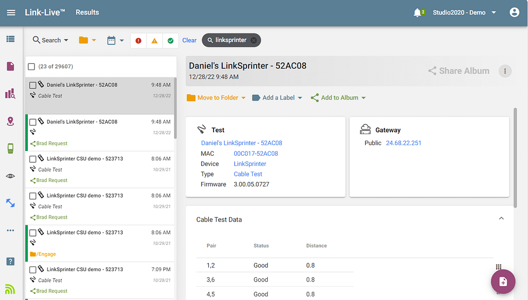Click the floating add file button
The height and width of the screenshot is (300, 528).
pyautogui.click(x=503, y=281)
